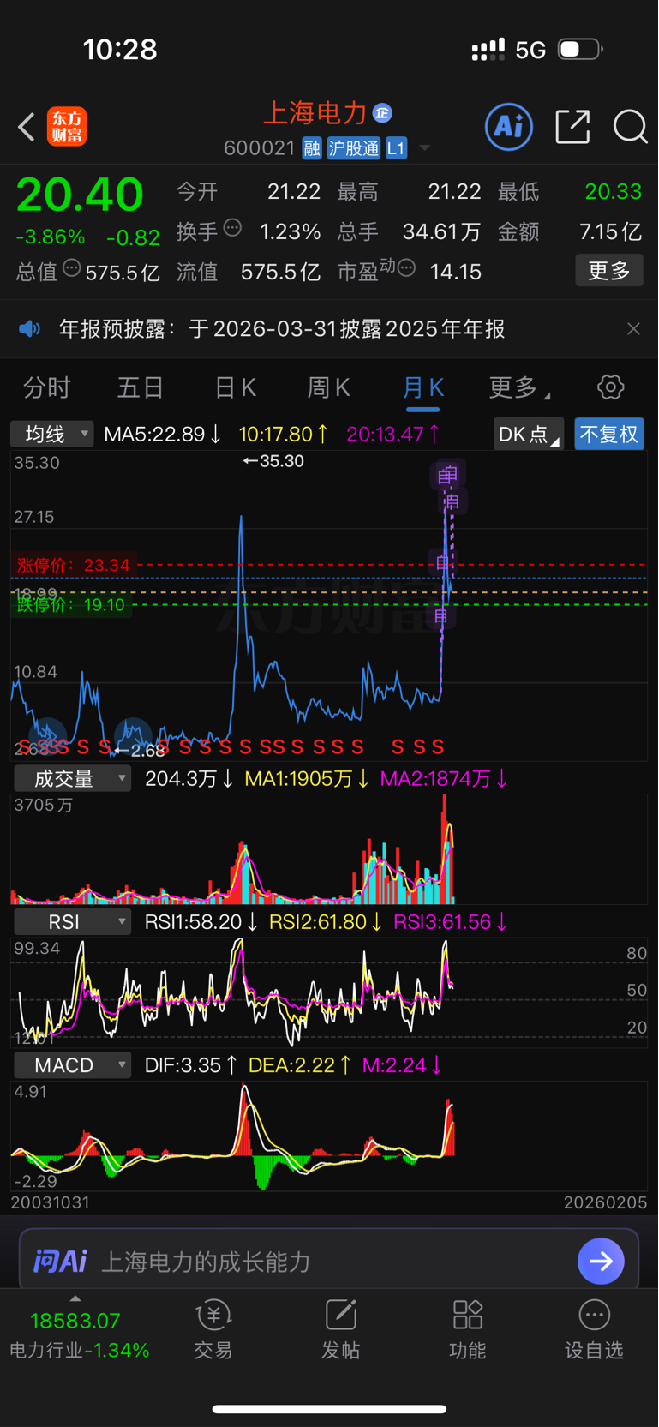The image size is (659, 1427).
Task: Expand the 更多 chart period menu
Action: point(518,387)
